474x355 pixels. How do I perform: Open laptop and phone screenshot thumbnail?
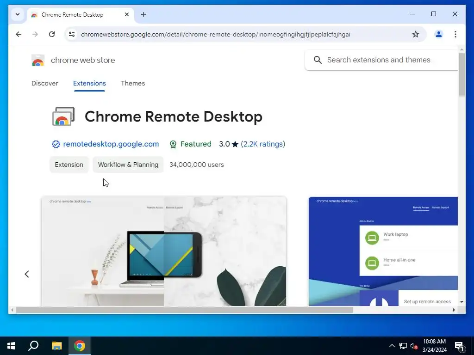[164, 251]
